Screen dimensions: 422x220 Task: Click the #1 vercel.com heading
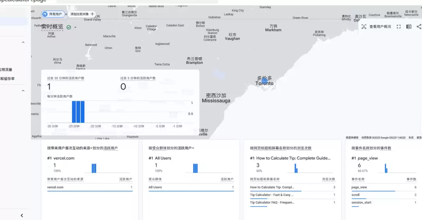(61, 158)
